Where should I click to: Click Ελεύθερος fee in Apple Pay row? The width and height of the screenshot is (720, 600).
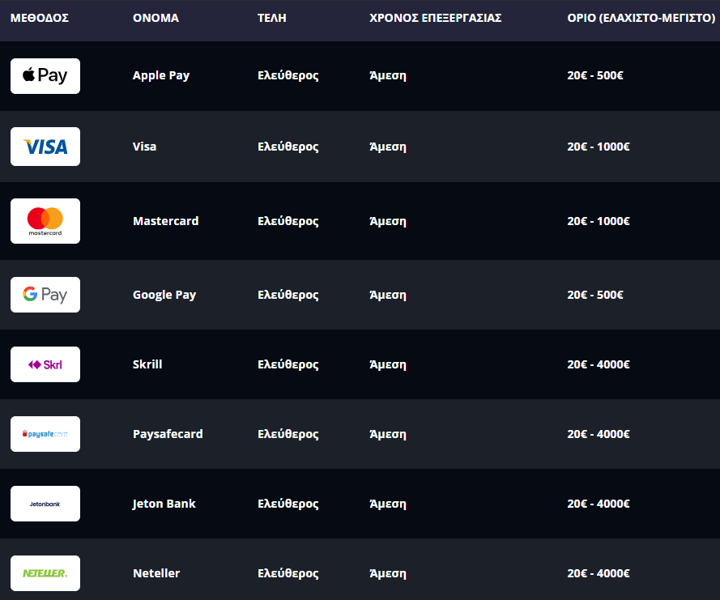[288, 76]
